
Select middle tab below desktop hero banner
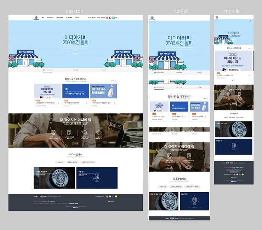[75, 70]
